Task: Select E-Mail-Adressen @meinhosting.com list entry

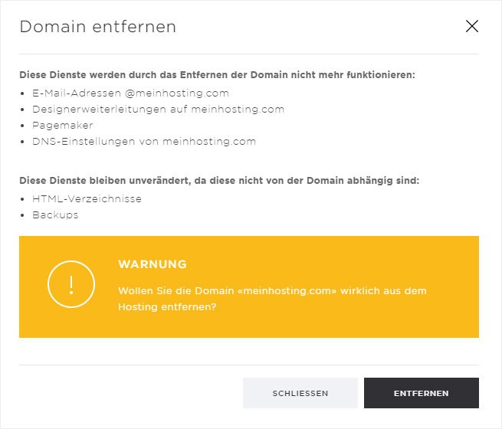Action: click(x=130, y=93)
